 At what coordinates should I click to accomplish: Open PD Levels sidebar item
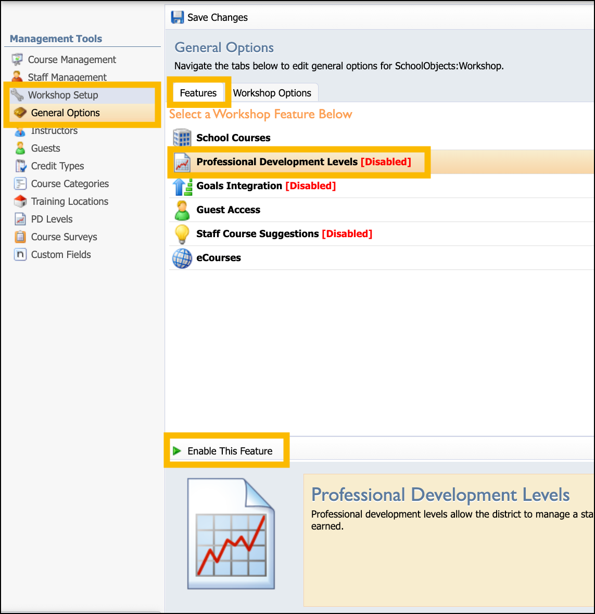point(52,219)
